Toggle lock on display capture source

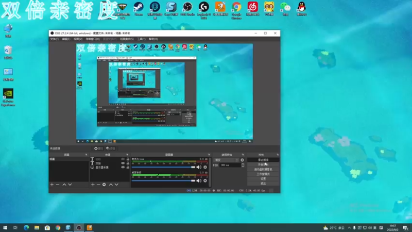pyautogui.click(x=128, y=167)
